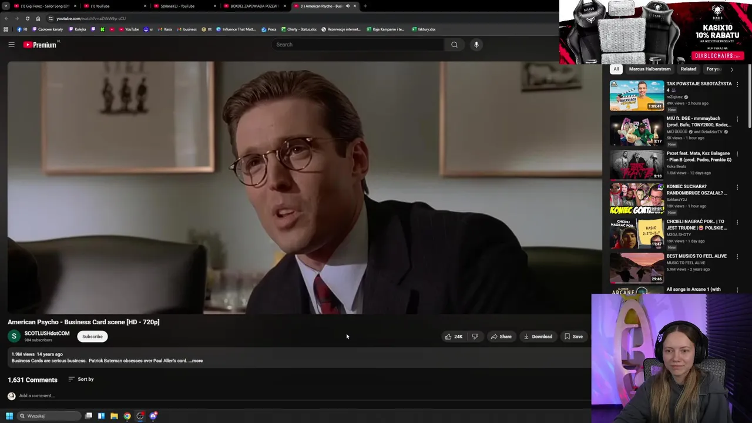Open SCOTLUSHdotCOM channel avatar
This screenshot has width=752, height=423.
[14, 336]
